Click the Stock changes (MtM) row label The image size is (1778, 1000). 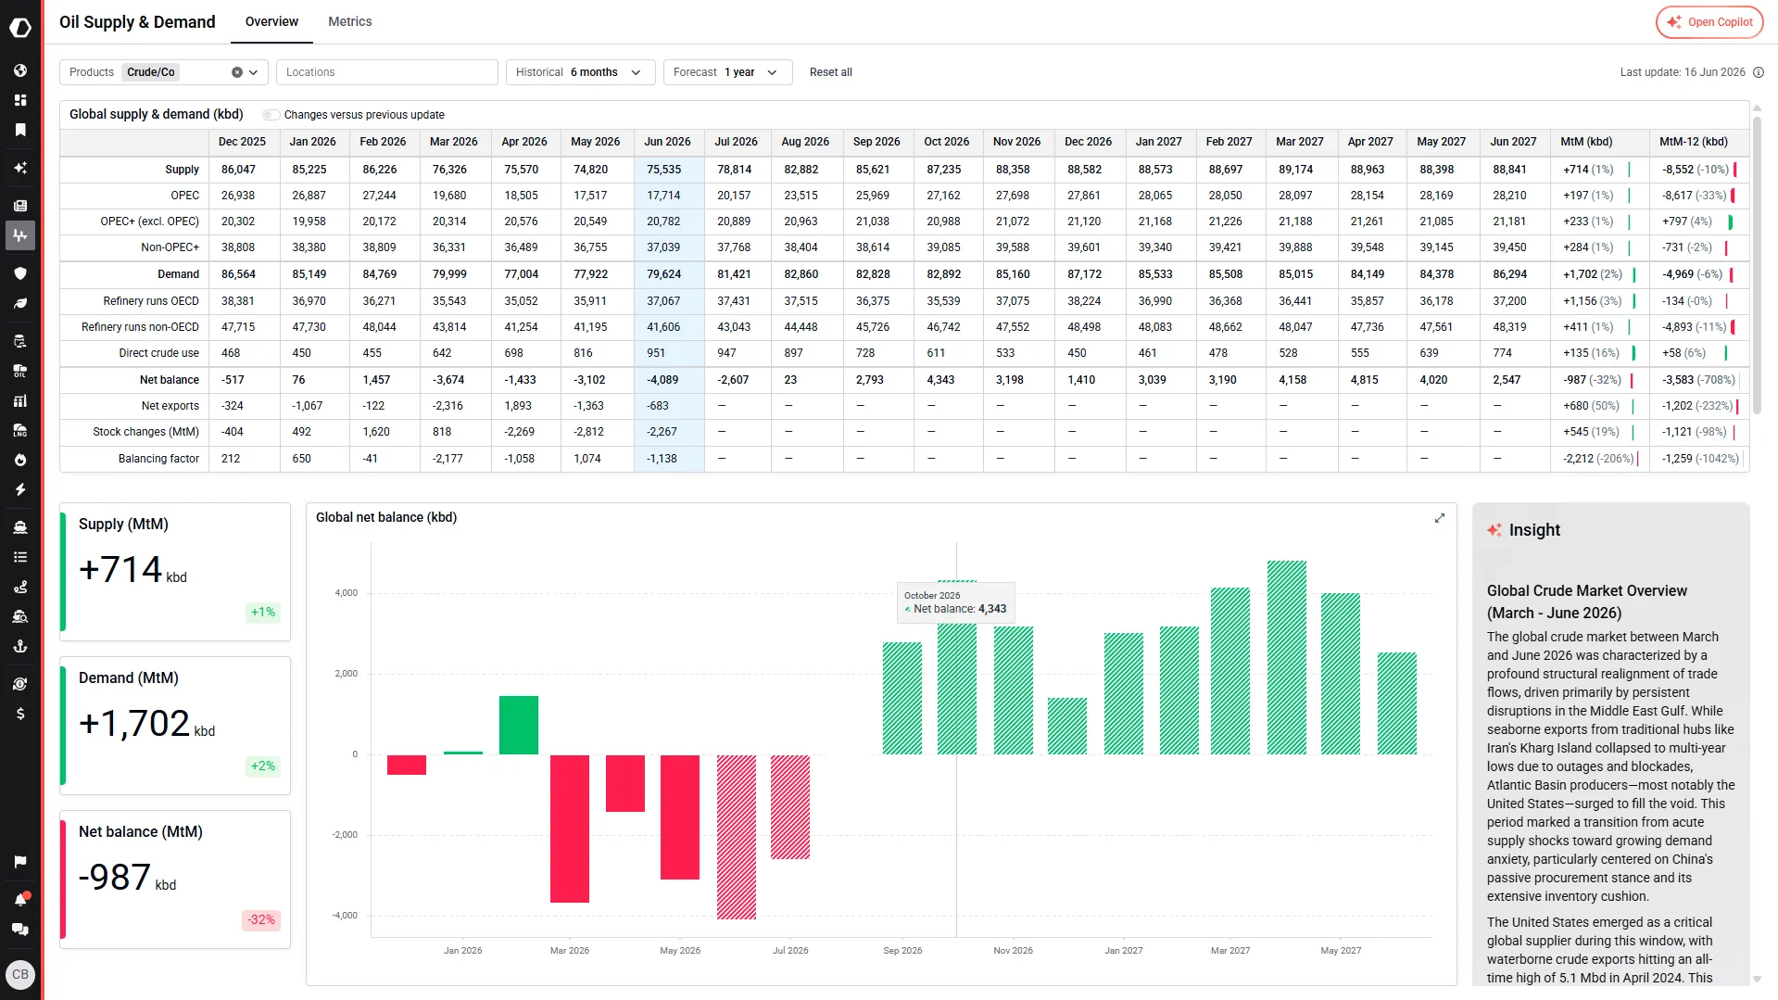pyautogui.click(x=146, y=432)
